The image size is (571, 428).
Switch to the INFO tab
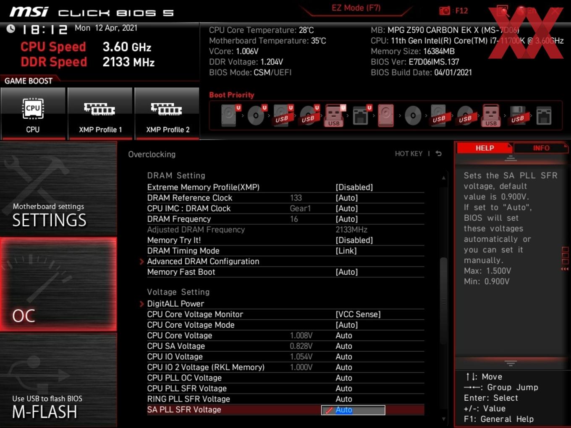[541, 148]
